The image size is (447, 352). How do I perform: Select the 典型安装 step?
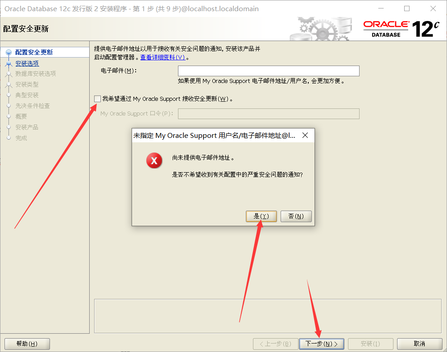[27, 95]
